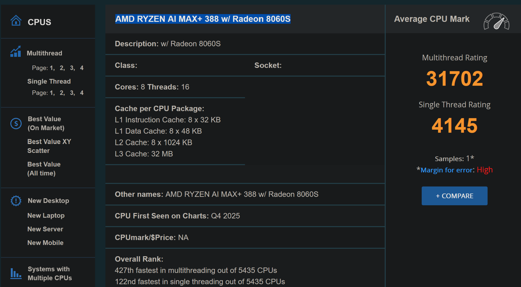Open the Single Thread chart link
521x287 pixels.
(x=49, y=81)
